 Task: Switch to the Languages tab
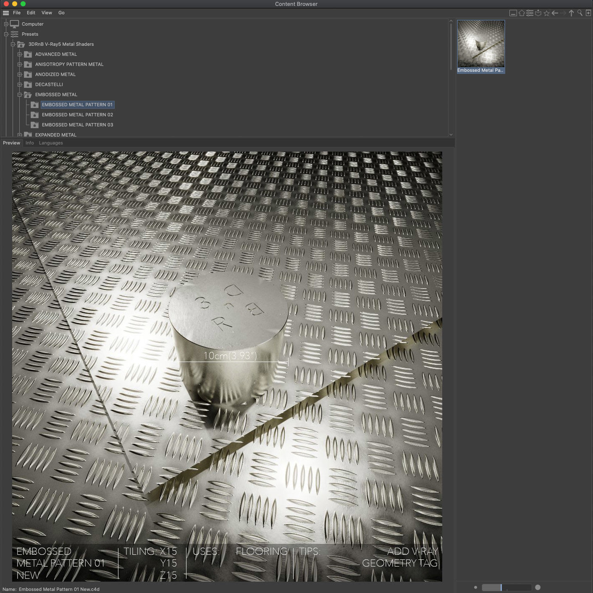point(51,143)
